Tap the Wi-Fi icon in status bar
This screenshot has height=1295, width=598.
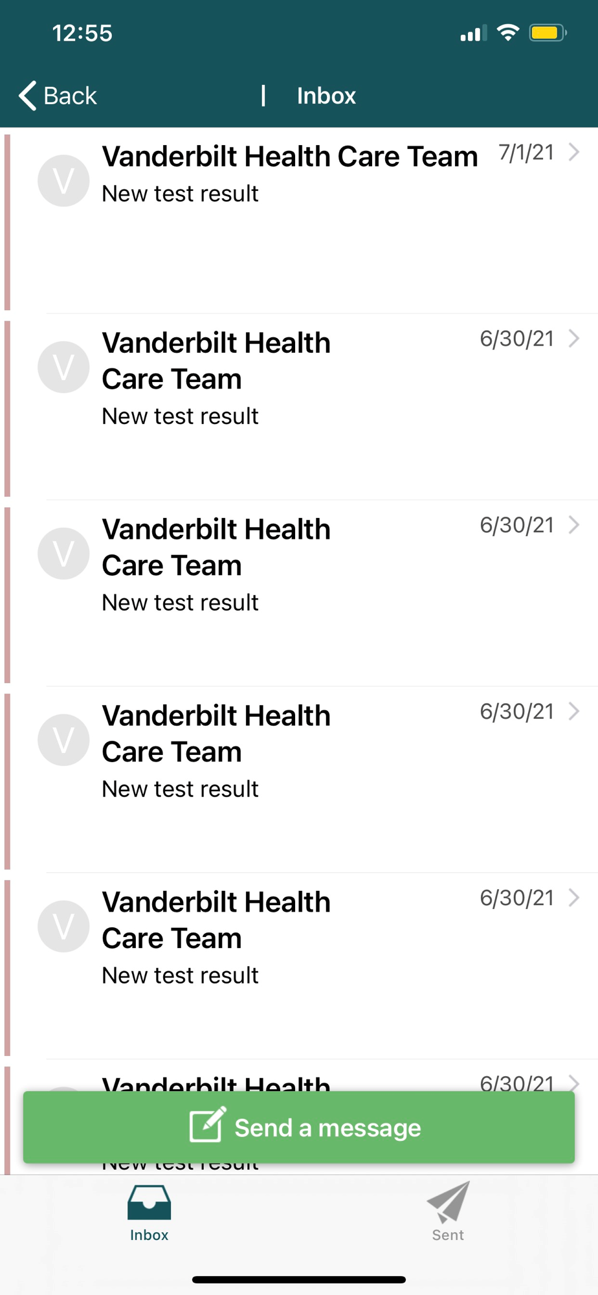[x=509, y=32]
